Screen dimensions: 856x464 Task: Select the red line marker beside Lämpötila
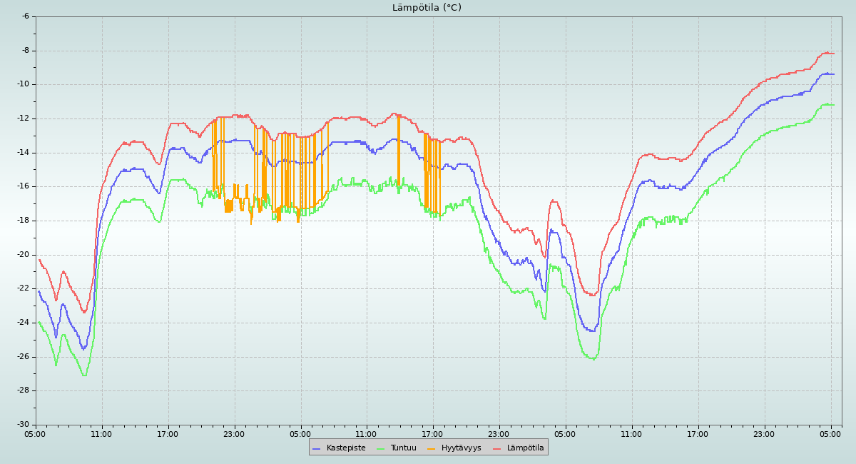pyautogui.click(x=497, y=448)
